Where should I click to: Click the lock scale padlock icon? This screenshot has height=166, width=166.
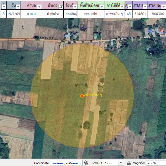129,163
